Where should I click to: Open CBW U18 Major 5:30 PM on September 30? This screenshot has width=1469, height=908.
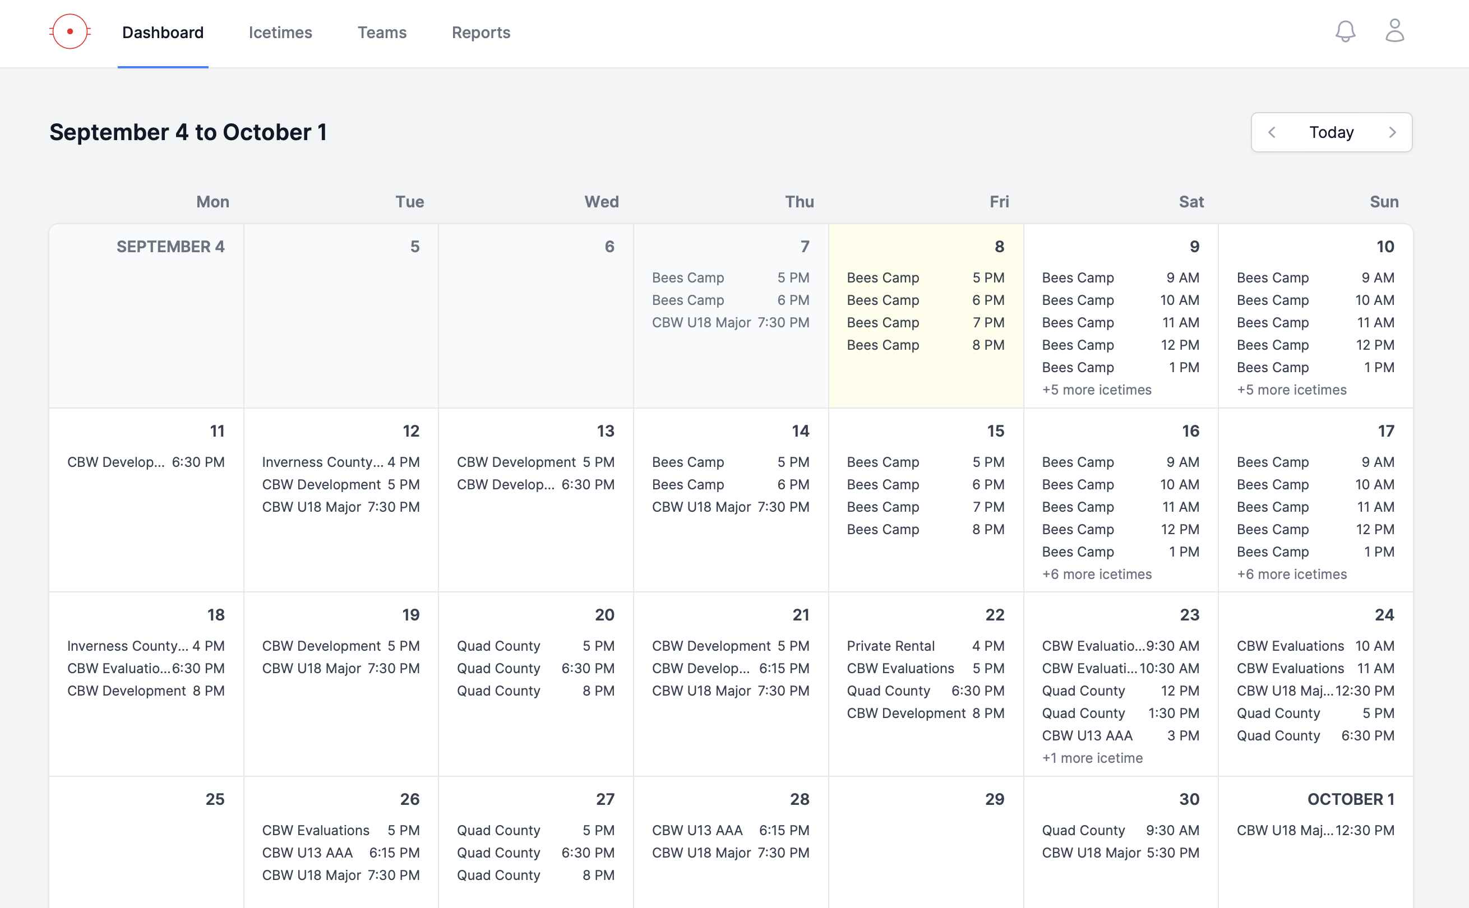tap(1120, 852)
